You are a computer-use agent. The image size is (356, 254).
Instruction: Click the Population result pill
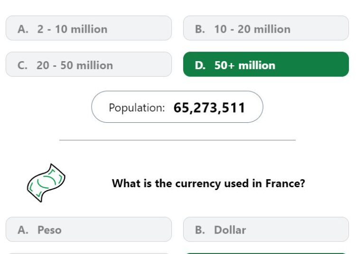click(177, 107)
